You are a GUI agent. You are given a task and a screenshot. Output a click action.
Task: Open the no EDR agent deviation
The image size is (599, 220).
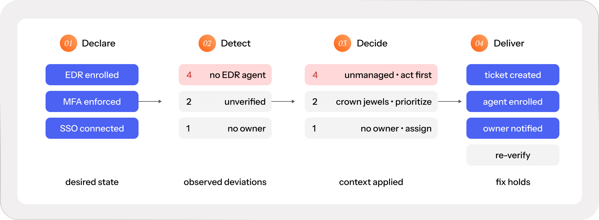[x=225, y=75]
